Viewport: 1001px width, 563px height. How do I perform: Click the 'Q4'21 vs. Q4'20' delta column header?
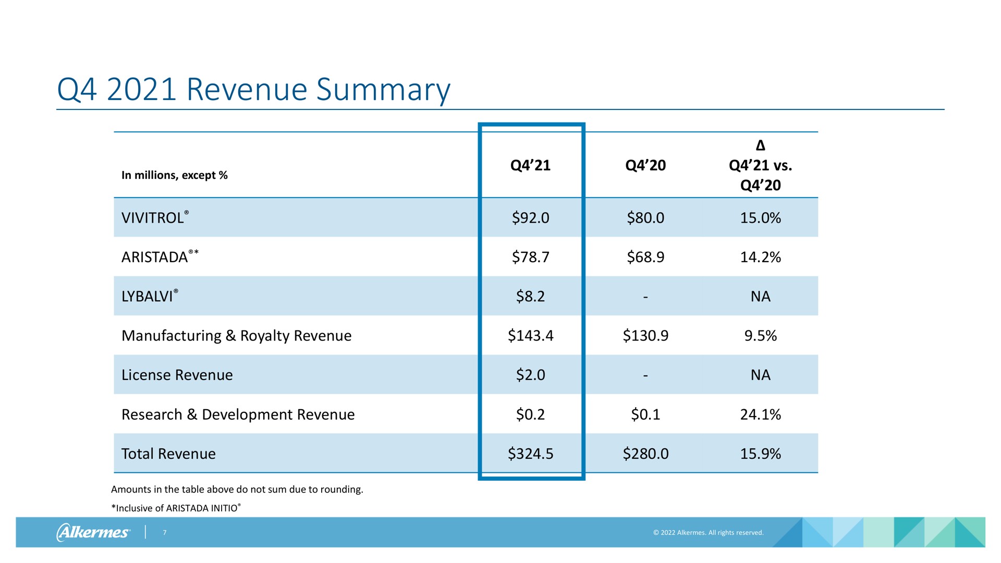click(761, 165)
